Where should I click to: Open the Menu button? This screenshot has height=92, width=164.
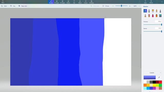tap(3, 2)
